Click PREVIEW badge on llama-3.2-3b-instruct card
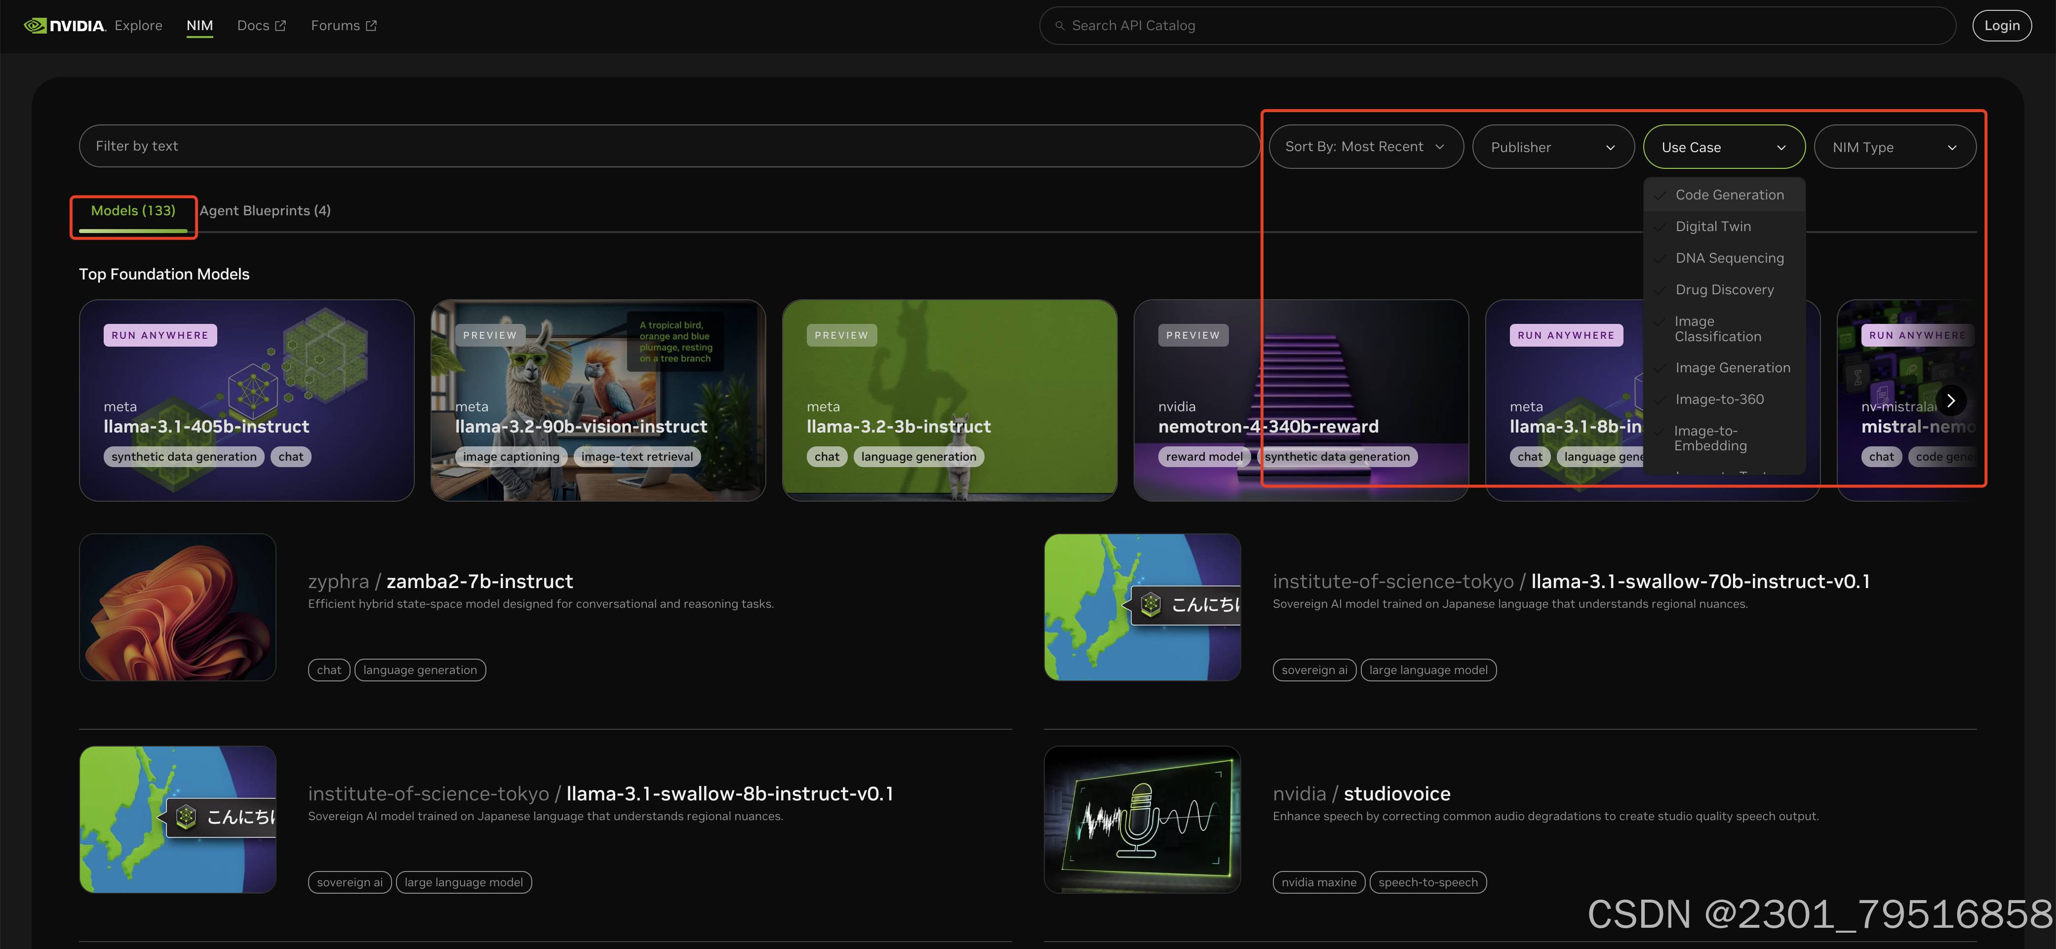 841,335
